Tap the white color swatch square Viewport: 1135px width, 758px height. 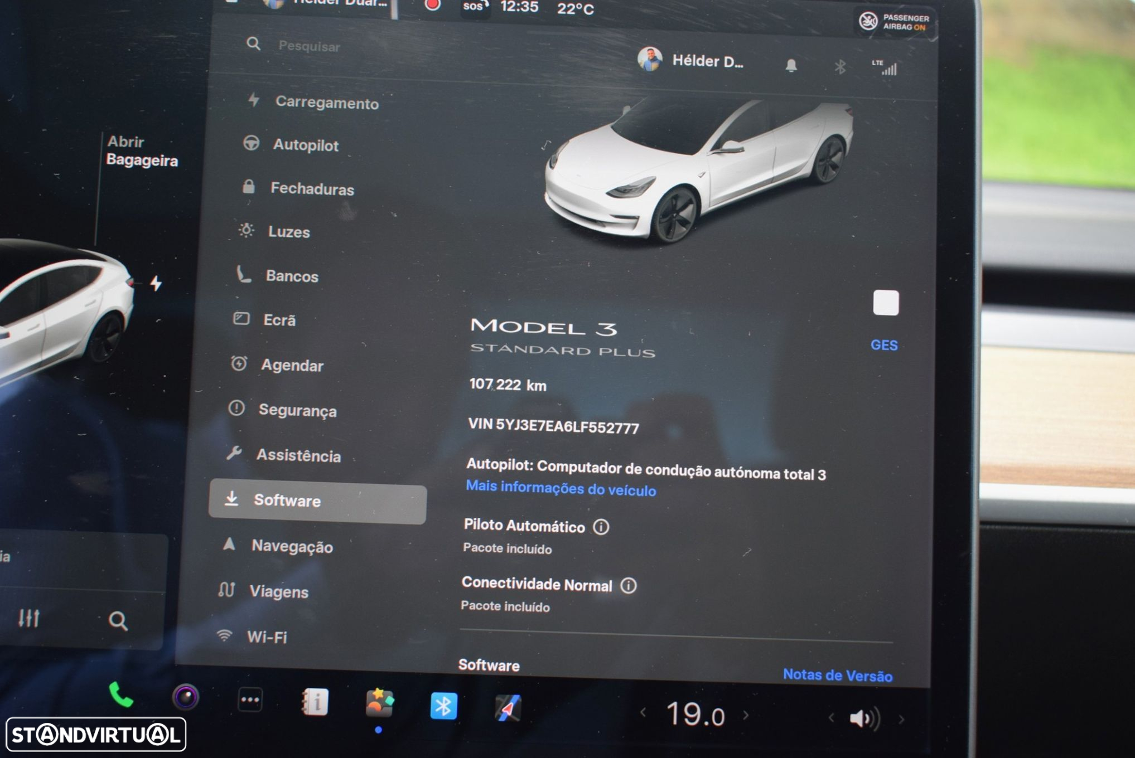[886, 303]
